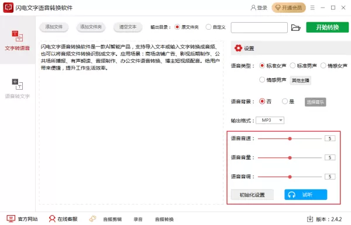Click the red gear 设置 icon
Image resolution: width=351 pixels, height=225 pixels.
tap(238, 48)
